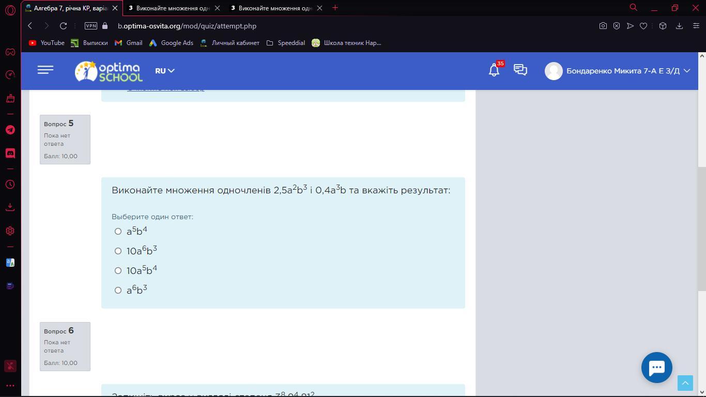This screenshot has height=397, width=706.
Task: Open the messages chat icon in header
Action: coord(520,70)
